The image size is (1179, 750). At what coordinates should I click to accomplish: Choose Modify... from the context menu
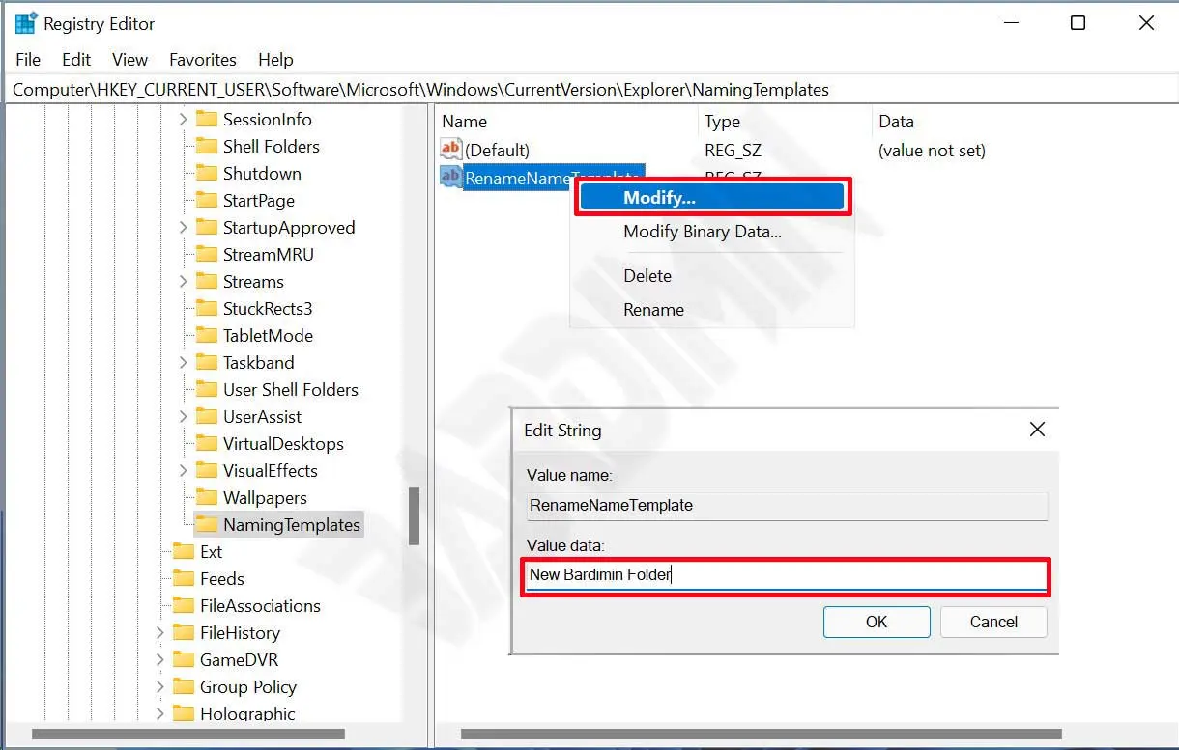[x=711, y=197]
